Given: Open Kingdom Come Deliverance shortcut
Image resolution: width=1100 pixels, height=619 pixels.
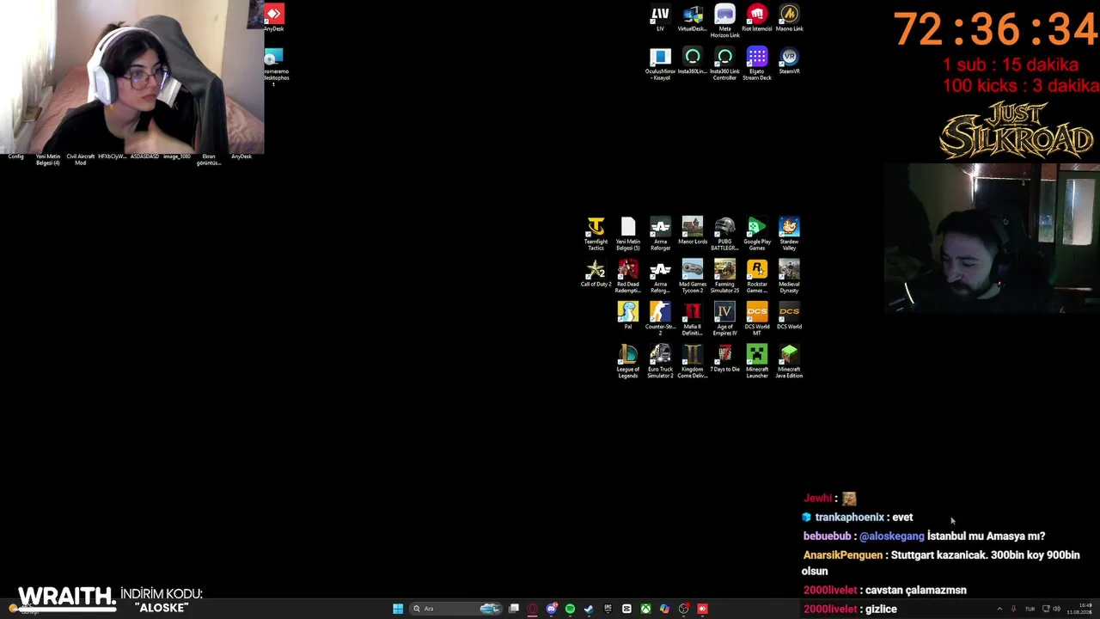Looking at the screenshot, I should [693, 361].
